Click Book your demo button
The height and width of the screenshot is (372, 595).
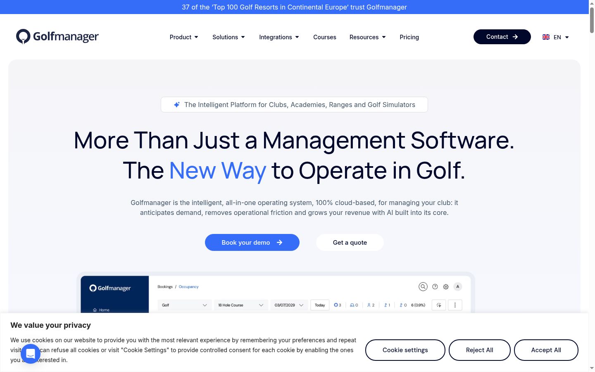(252, 242)
